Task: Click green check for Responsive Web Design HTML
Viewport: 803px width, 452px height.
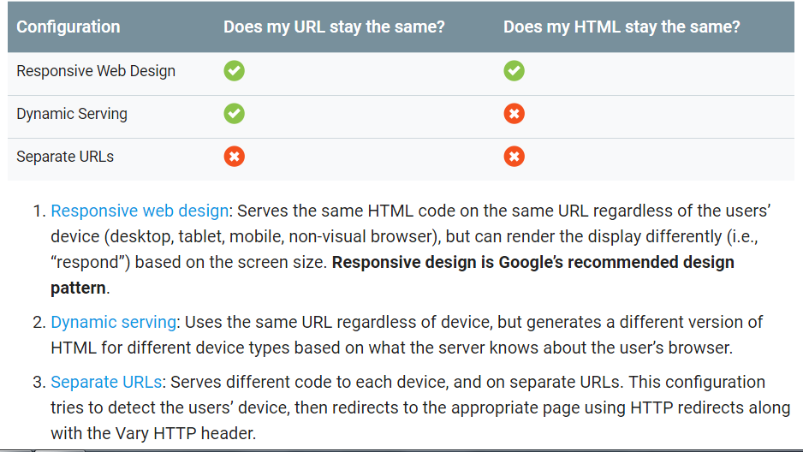Action: (x=514, y=71)
